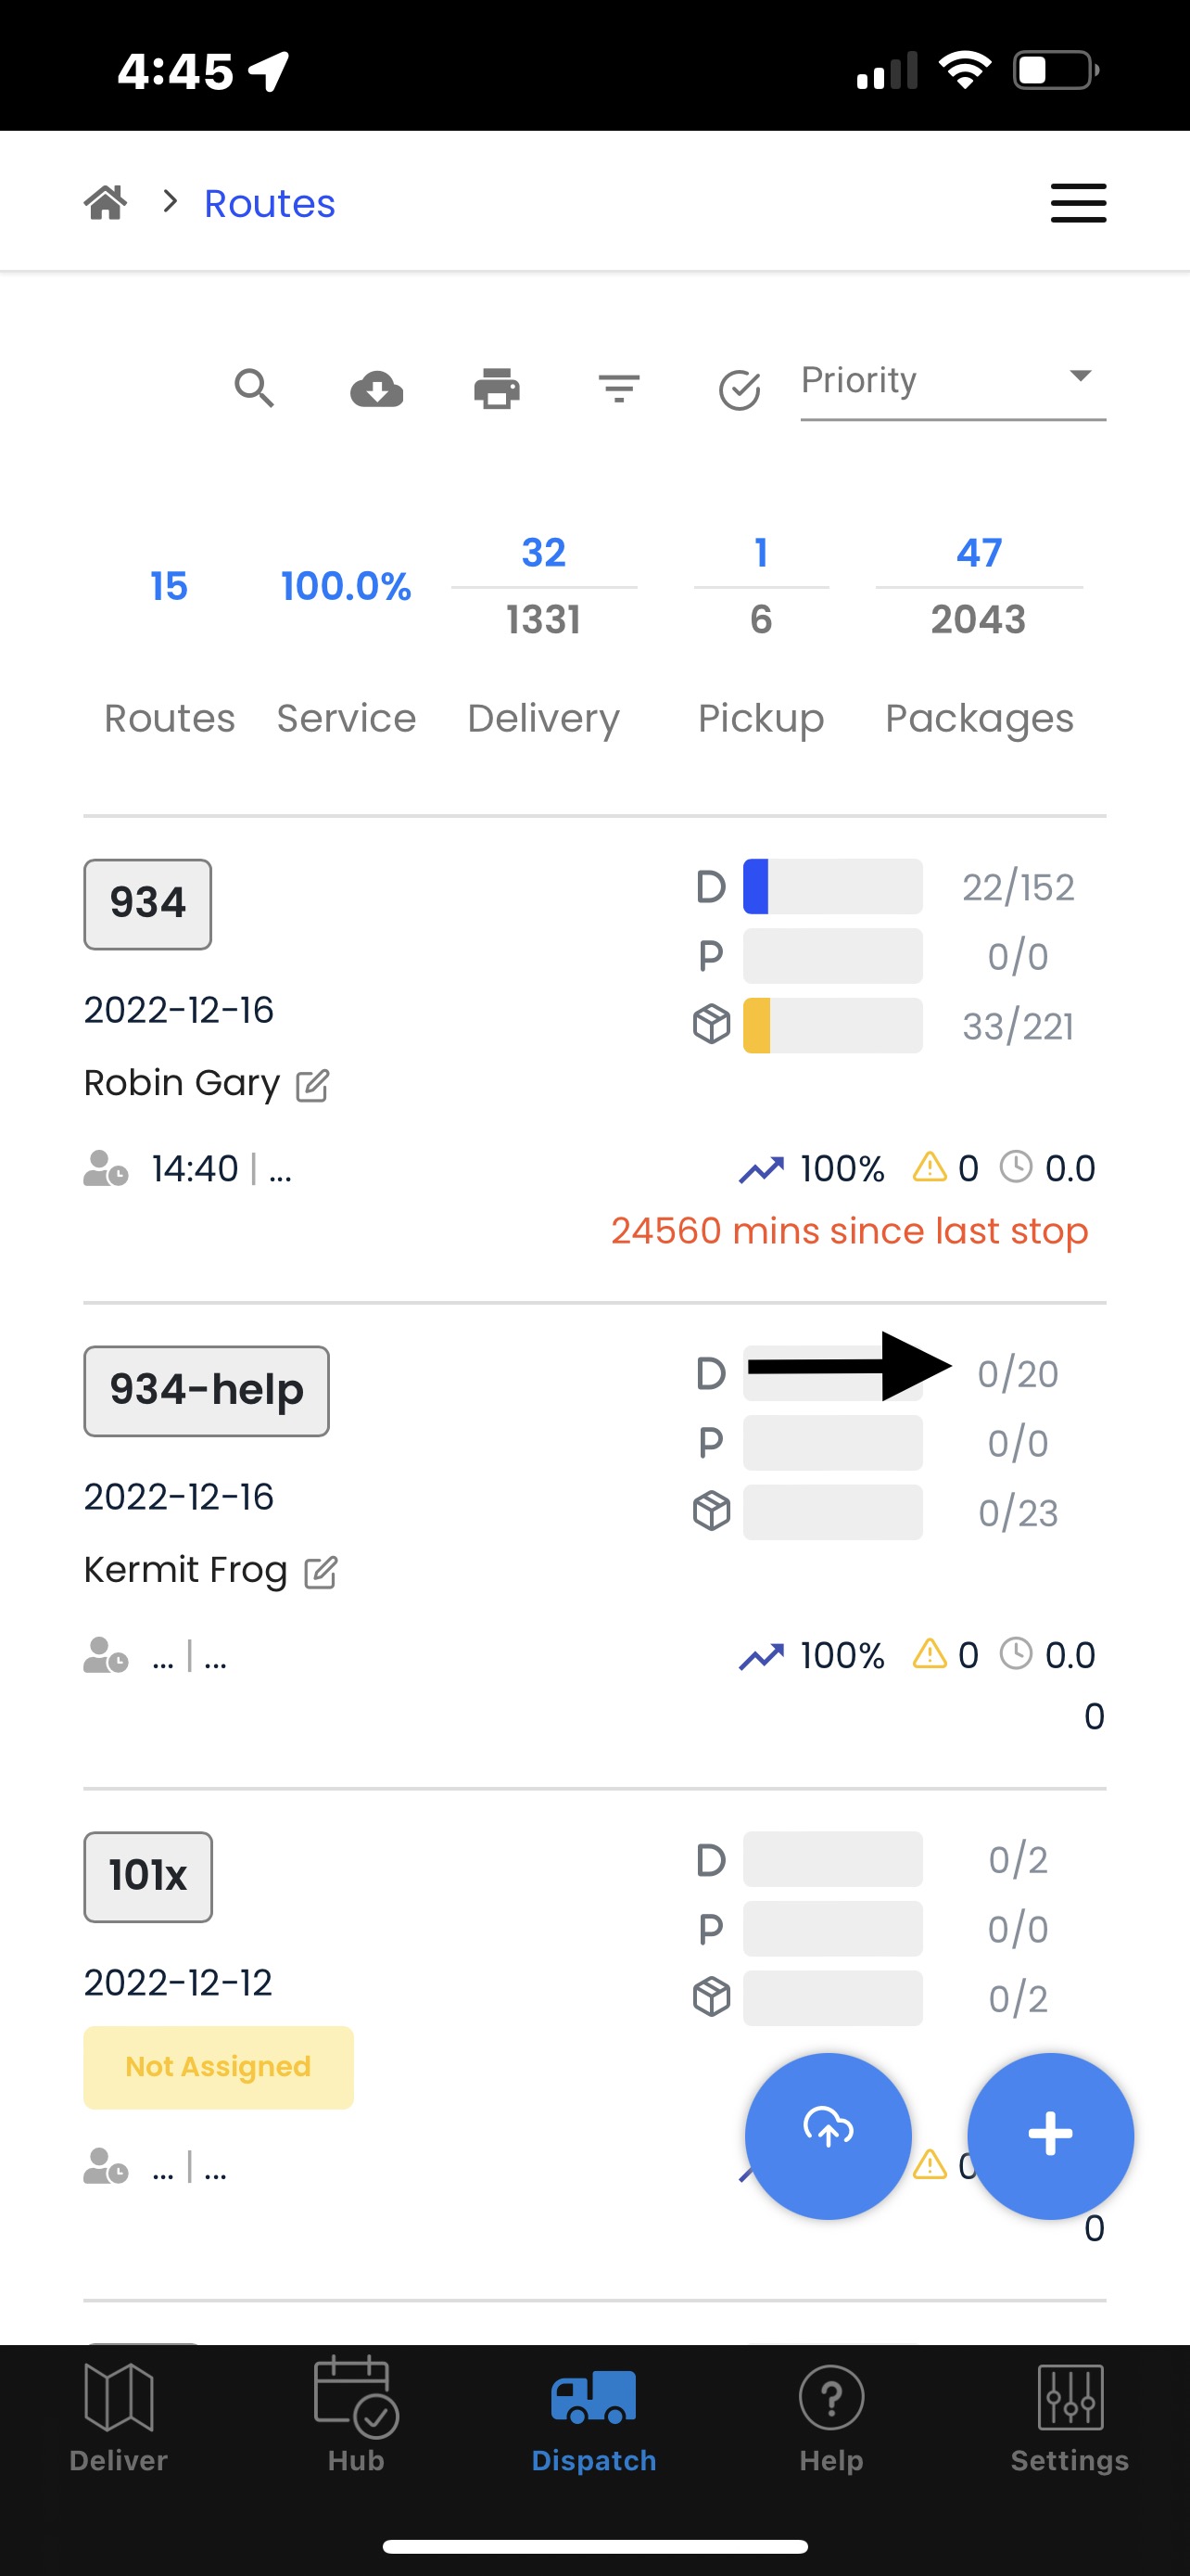Open route 934-help badge
Viewport: 1190px width, 2576px height.
(x=207, y=1391)
